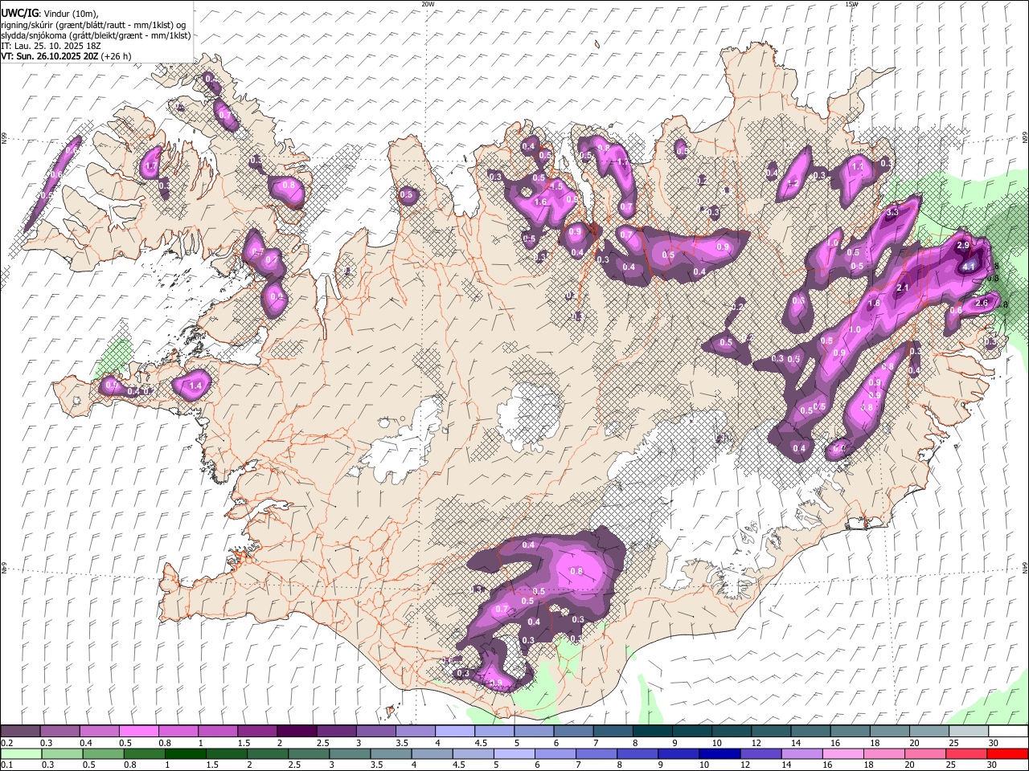Select the 'Vindur (10m)' header text
Image resolution: width=1029 pixels, height=771 pixels.
(x=68, y=14)
